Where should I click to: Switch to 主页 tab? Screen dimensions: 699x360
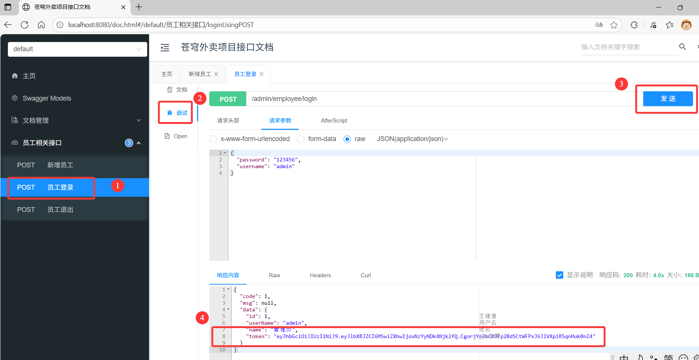click(167, 74)
